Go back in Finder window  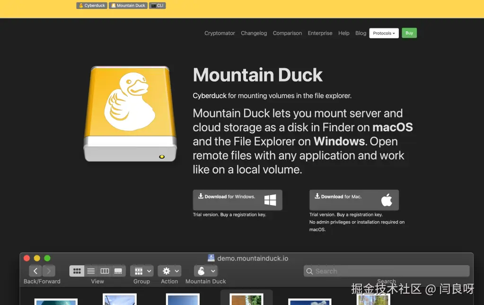35,271
